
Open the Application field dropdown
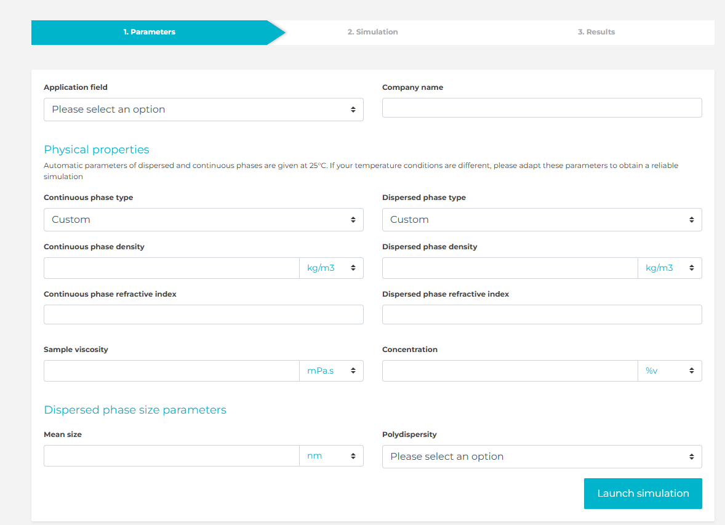(x=203, y=110)
